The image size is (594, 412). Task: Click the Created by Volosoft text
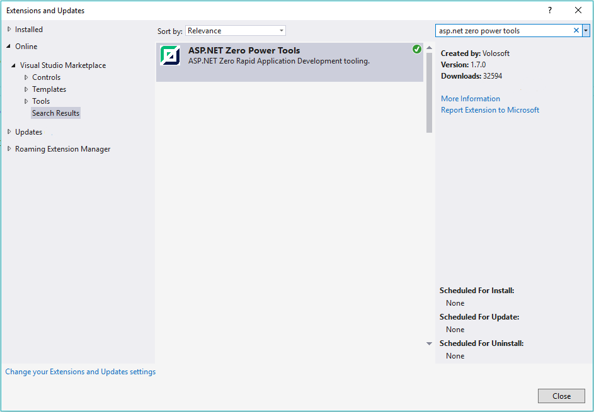[475, 53]
